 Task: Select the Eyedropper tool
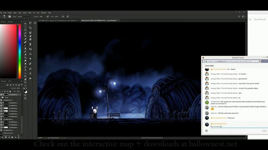click(x=25, y=39)
